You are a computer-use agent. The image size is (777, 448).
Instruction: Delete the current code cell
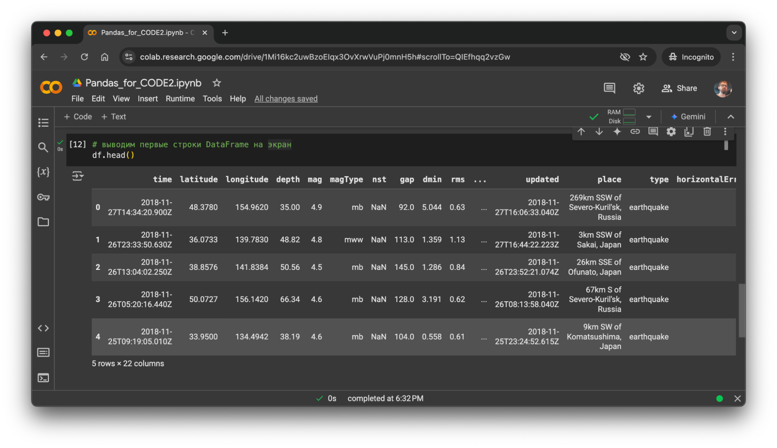click(x=707, y=132)
